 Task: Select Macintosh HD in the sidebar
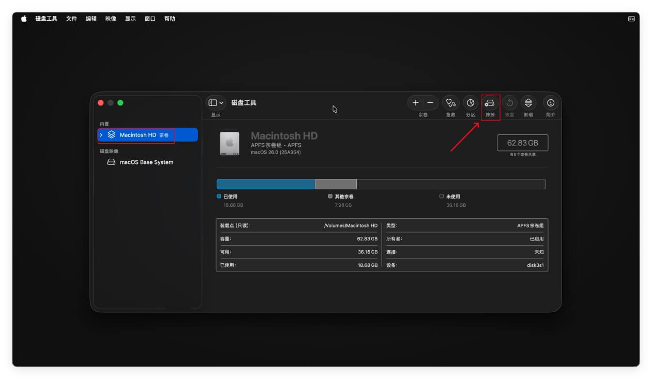138,135
